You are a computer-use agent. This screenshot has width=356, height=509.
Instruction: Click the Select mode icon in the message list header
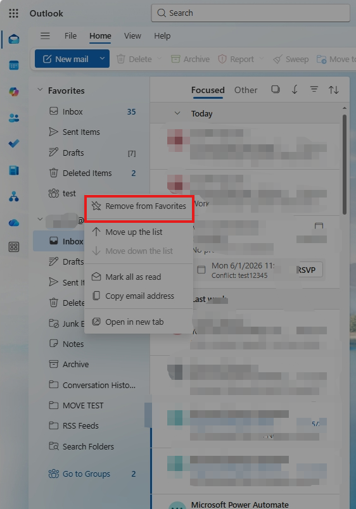[x=276, y=89]
